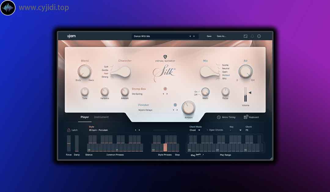Click the C2 key in Style Phrases
This screenshot has width=330, height=192.
(x=153, y=148)
